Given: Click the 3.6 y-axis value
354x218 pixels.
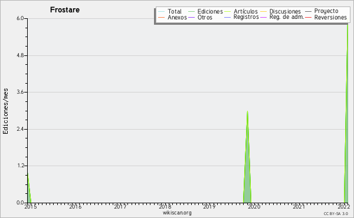Looking at the screenshot, I should (x=20, y=92).
